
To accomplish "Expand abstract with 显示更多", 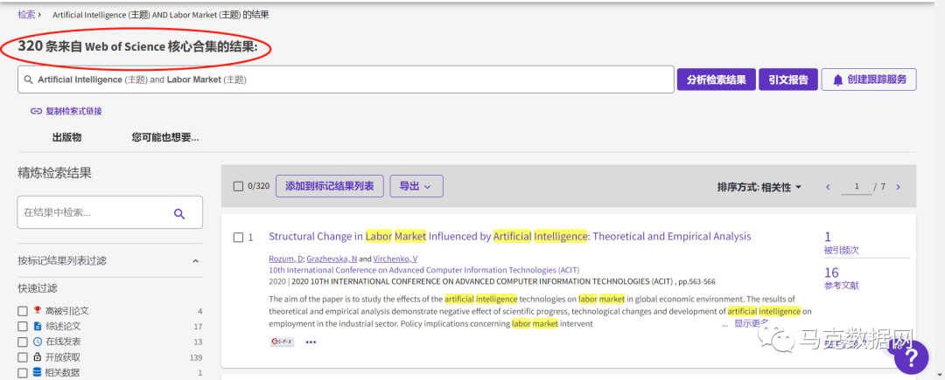I will [x=751, y=323].
